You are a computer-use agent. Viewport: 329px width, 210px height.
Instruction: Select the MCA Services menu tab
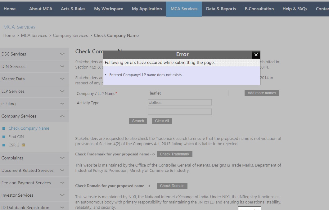coord(184,9)
